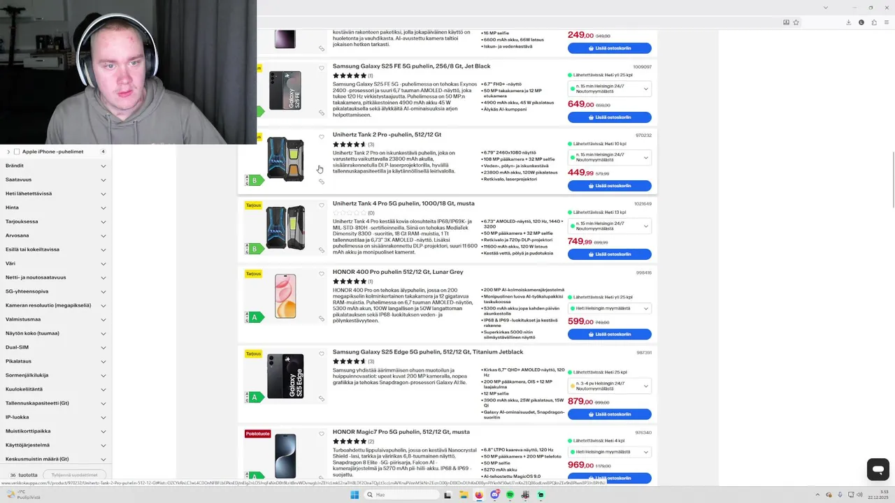Favorite the Unihertz Tank 4 Pro with heart icon
895x503 pixels.
322,205
